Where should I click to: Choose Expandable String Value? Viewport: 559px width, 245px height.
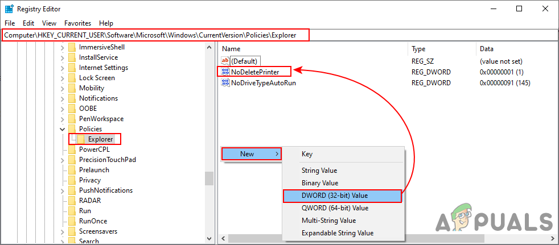342,233
